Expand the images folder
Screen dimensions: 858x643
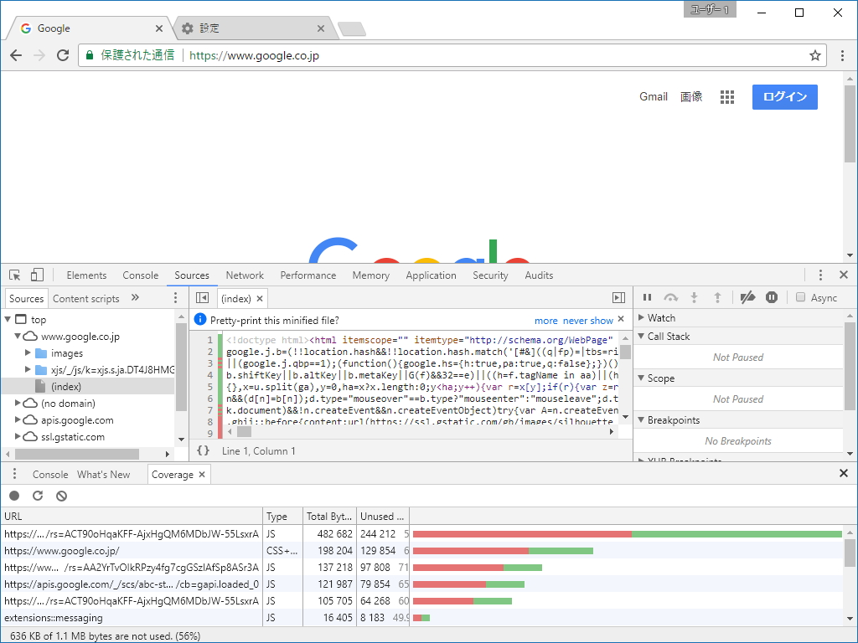click(x=28, y=353)
